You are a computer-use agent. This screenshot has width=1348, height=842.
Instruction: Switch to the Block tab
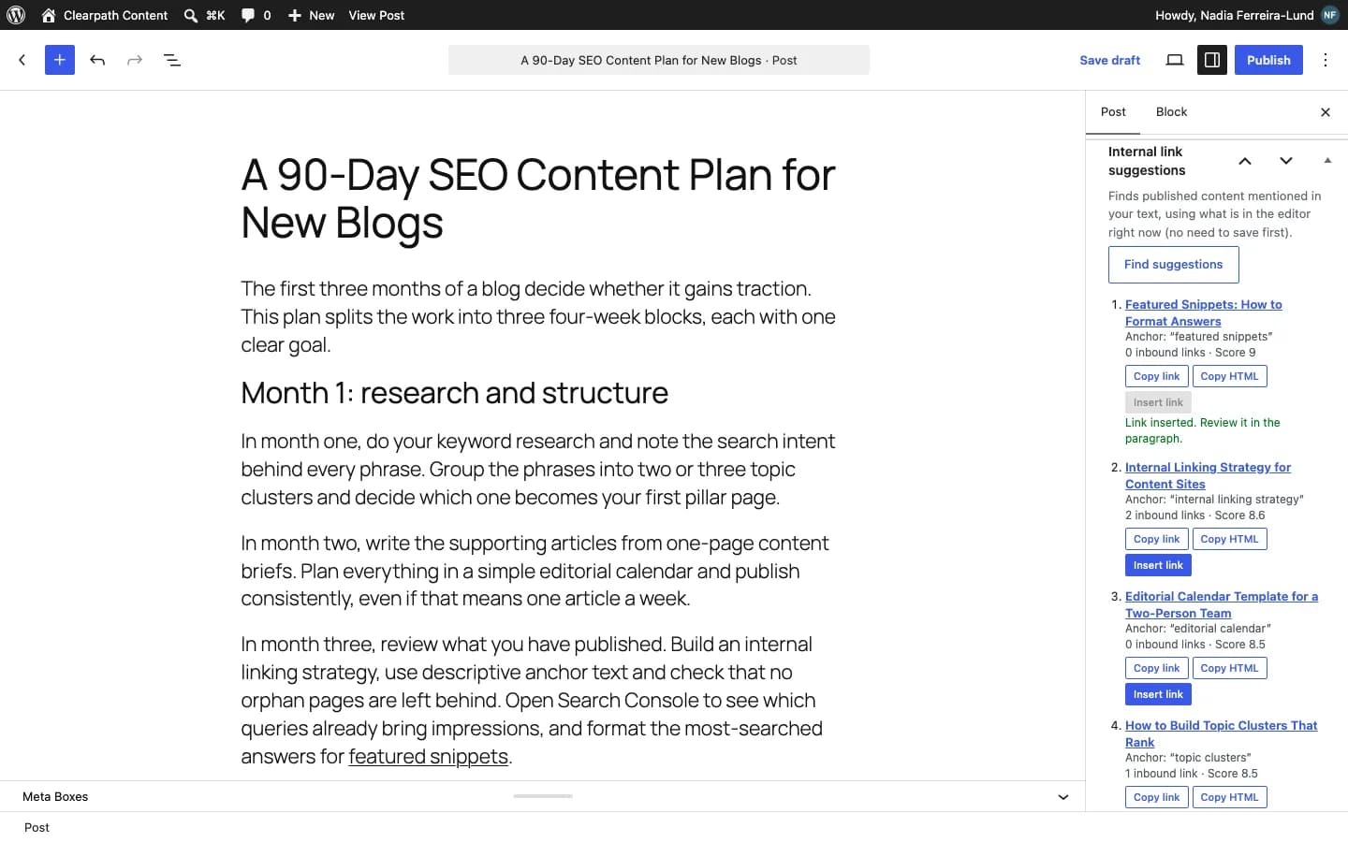1171,112
